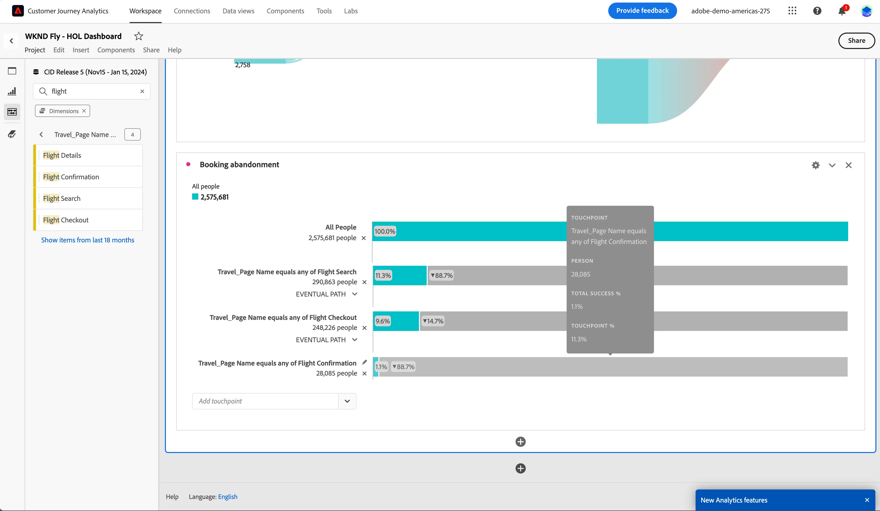
Task: Open EVENTUAL PATH dropdown under Flight Search
Action: click(326, 294)
